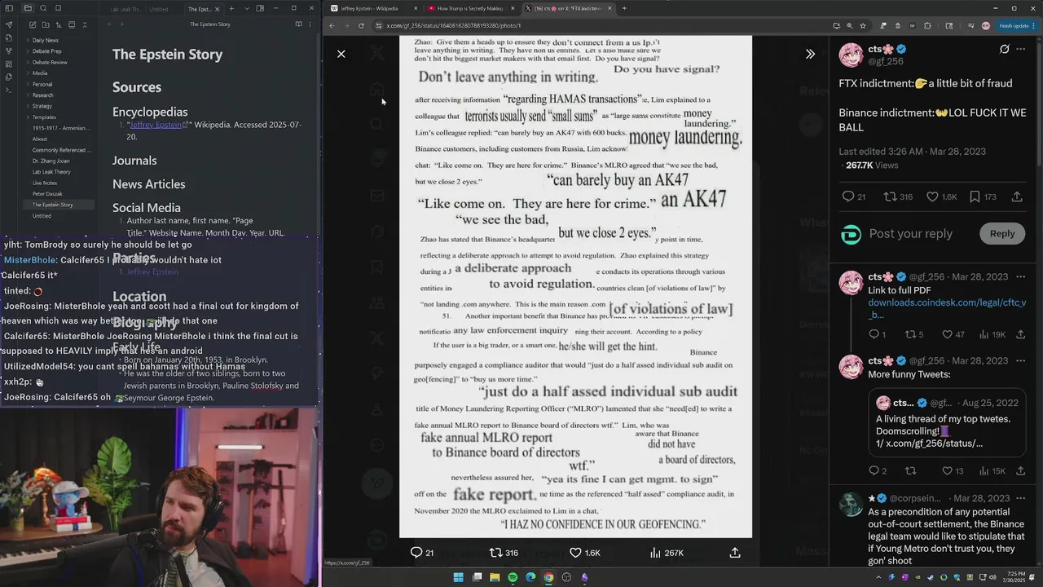Screen dimensions: 1043x587
Task: Open the note's more options menu
Action: [x=312, y=24]
